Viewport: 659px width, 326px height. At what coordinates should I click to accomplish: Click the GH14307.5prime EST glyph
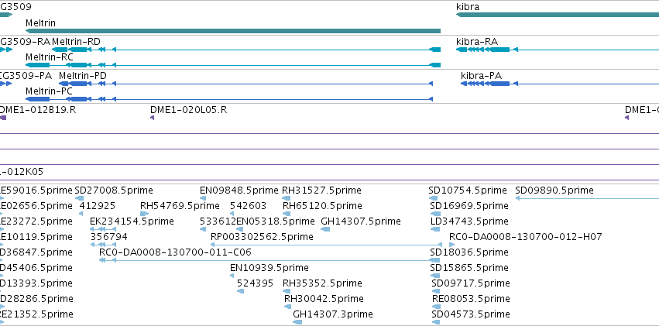[x=325, y=229]
